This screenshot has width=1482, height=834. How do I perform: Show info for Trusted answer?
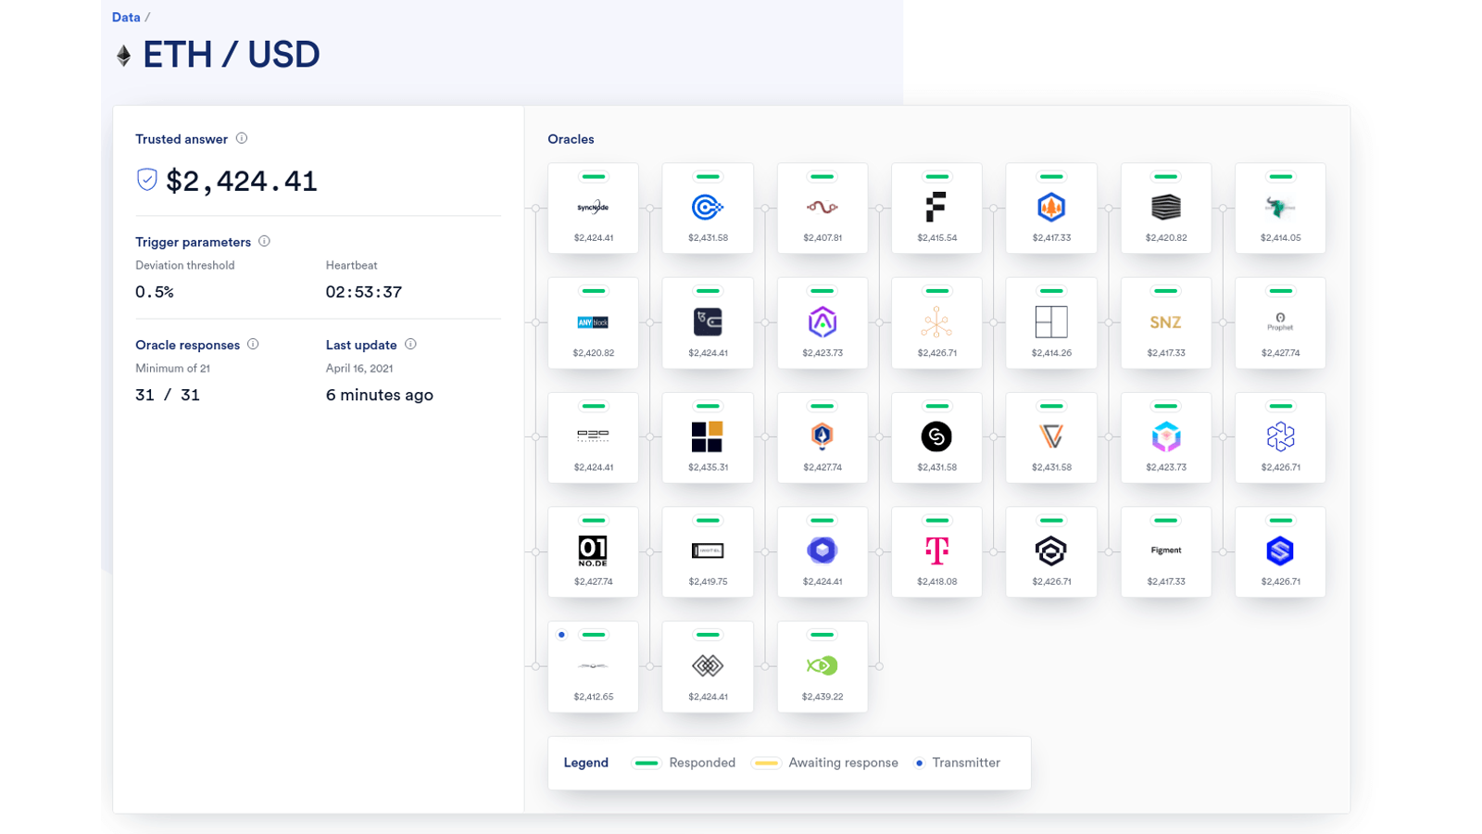242,138
